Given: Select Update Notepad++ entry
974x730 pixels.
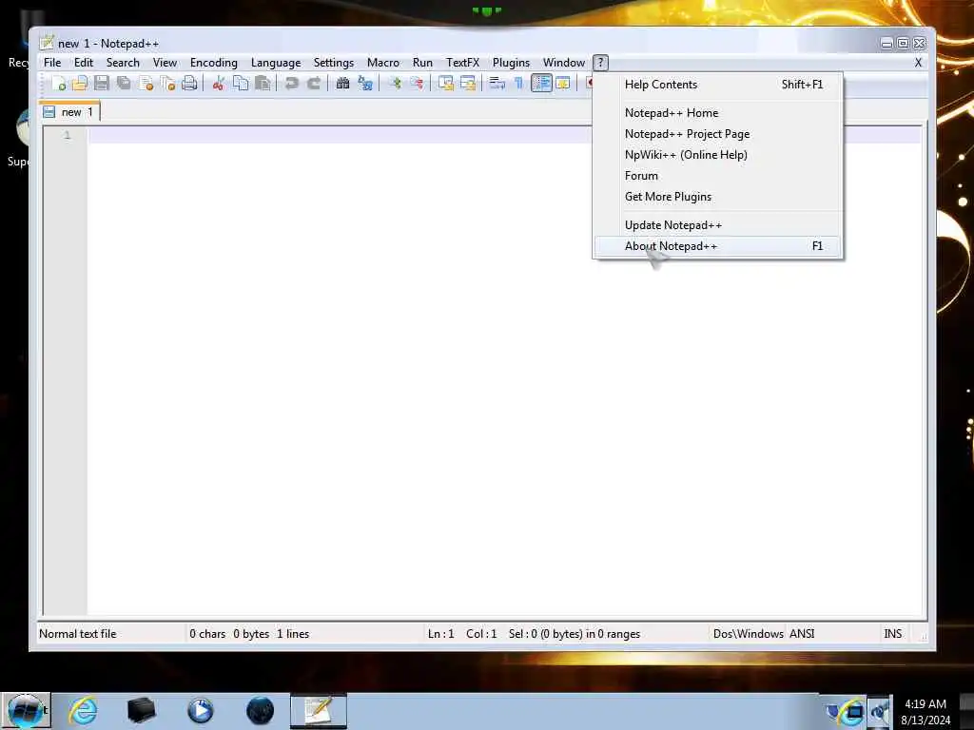Looking at the screenshot, I should (717, 225).
